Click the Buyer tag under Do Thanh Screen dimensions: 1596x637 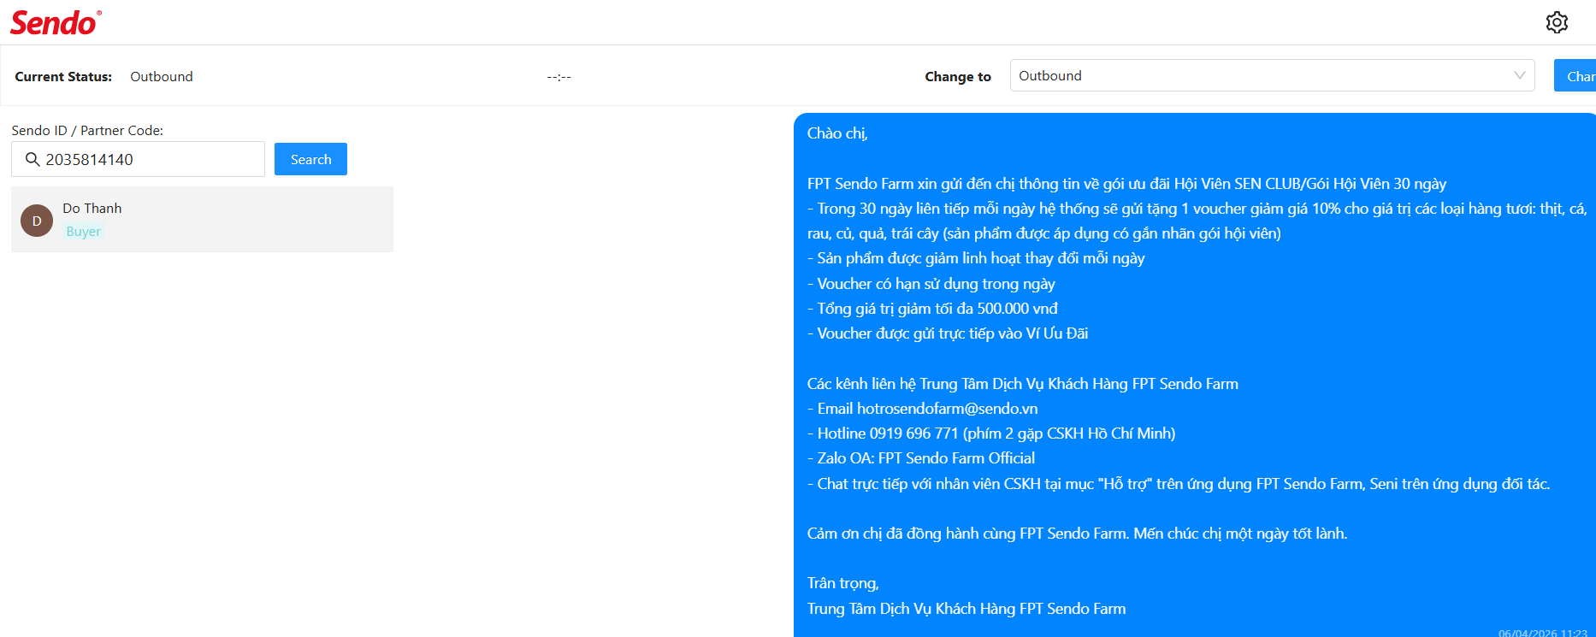(x=84, y=232)
